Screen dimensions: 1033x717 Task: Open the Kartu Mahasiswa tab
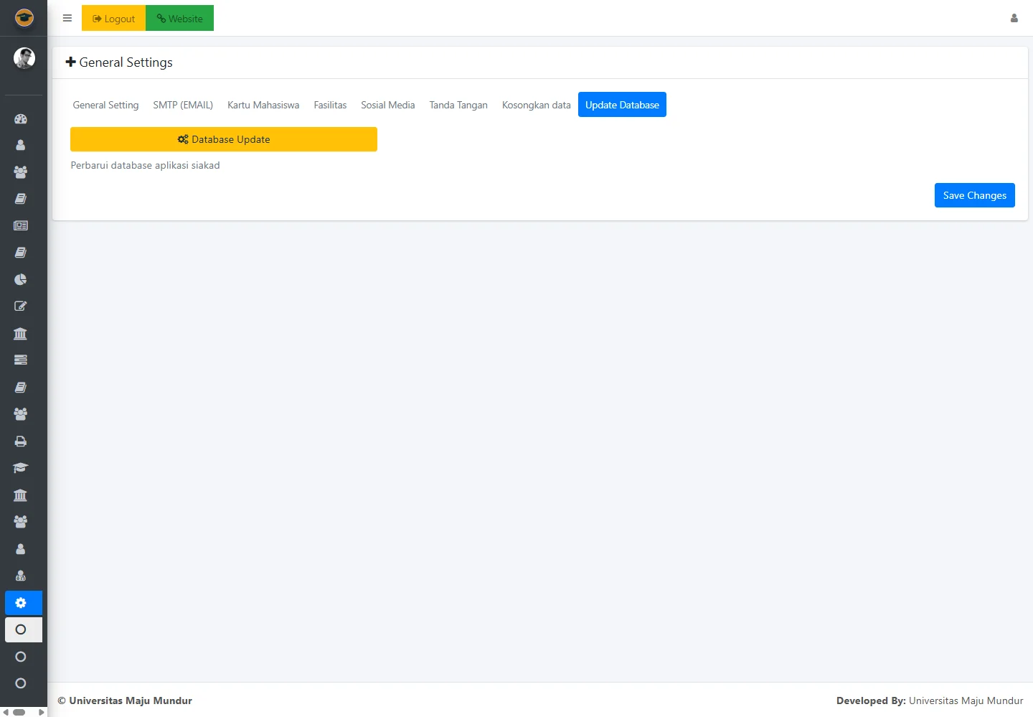pos(263,105)
